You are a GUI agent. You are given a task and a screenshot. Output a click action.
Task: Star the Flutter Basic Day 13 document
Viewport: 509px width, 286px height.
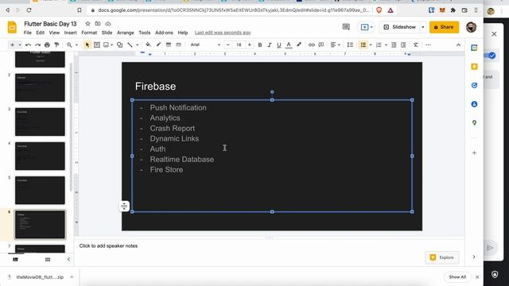[87, 24]
